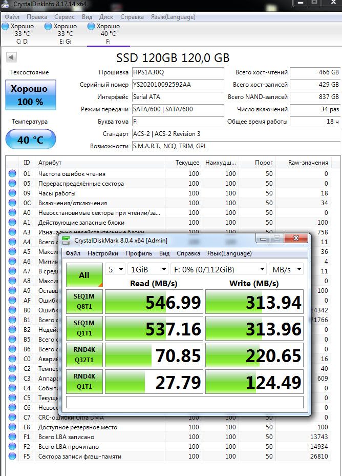The image size is (342, 476).
Task: Click the CrystalDiskMark title bar icon
Action: click(x=66, y=241)
